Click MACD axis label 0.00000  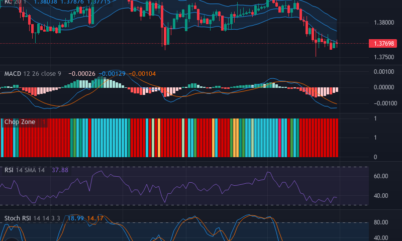(x=384, y=87)
